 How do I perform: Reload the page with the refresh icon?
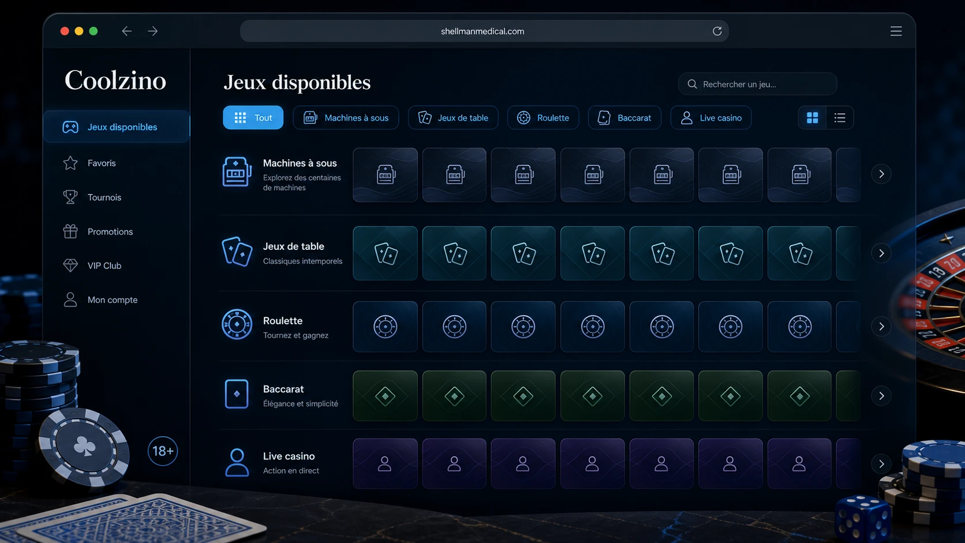717,31
